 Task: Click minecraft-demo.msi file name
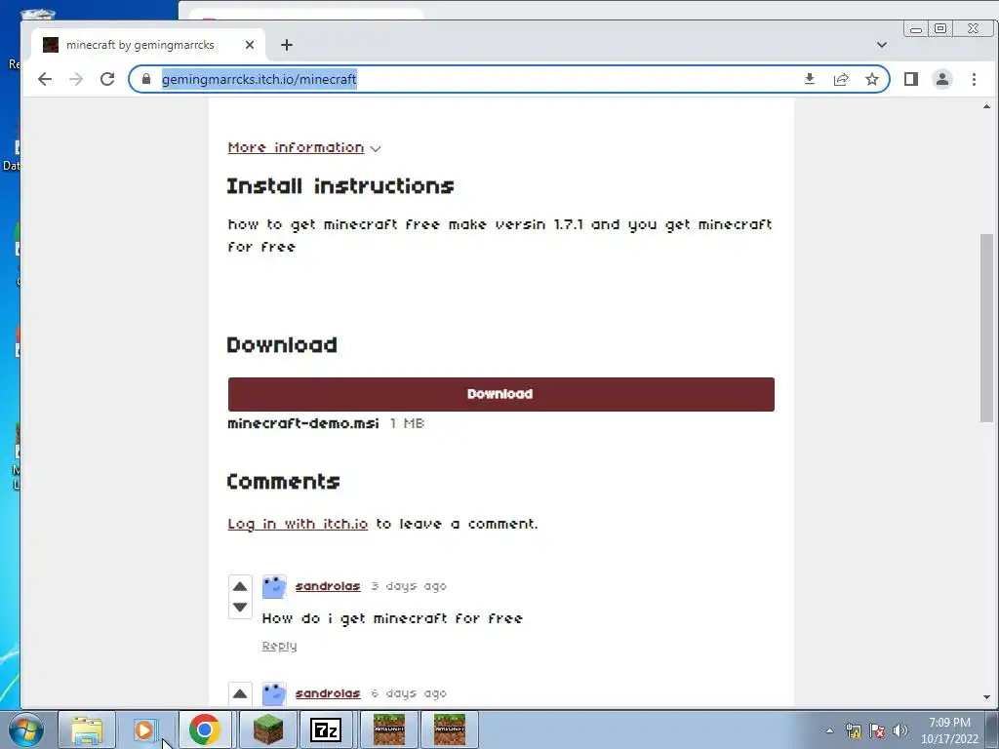(x=303, y=423)
